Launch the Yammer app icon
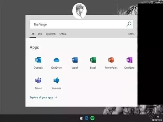Image resolution: width=163 pixels, height=122 pixels. click(x=57, y=80)
